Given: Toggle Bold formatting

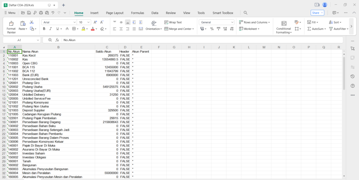Looking at the screenshot, I should click(44, 29).
